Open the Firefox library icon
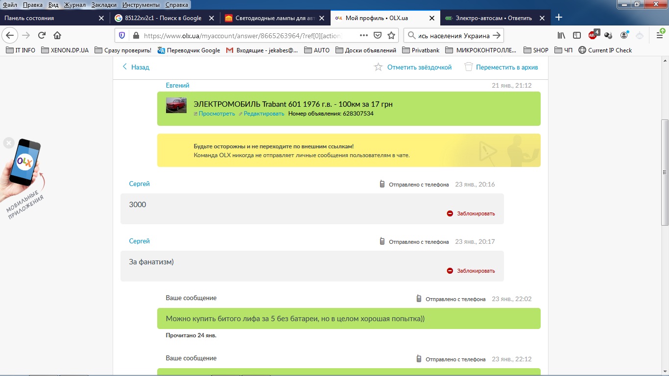The height and width of the screenshot is (376, 669). [x=562, y=35]
